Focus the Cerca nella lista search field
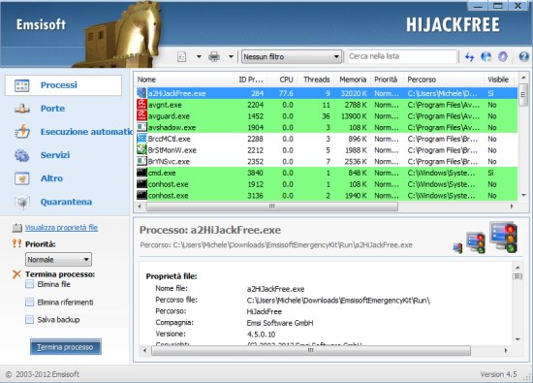The width and height of the screenshot is (533, 383). click(402, 56)
